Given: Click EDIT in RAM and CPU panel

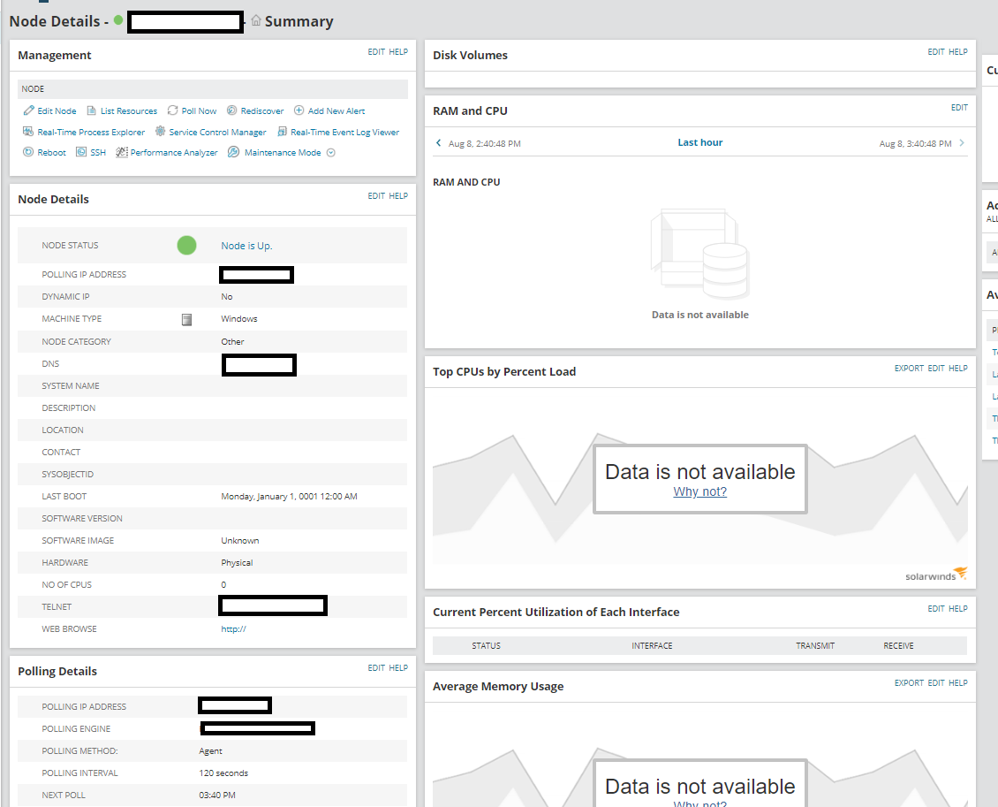Looking at the screenshot, I should click(x=959, y=108).
